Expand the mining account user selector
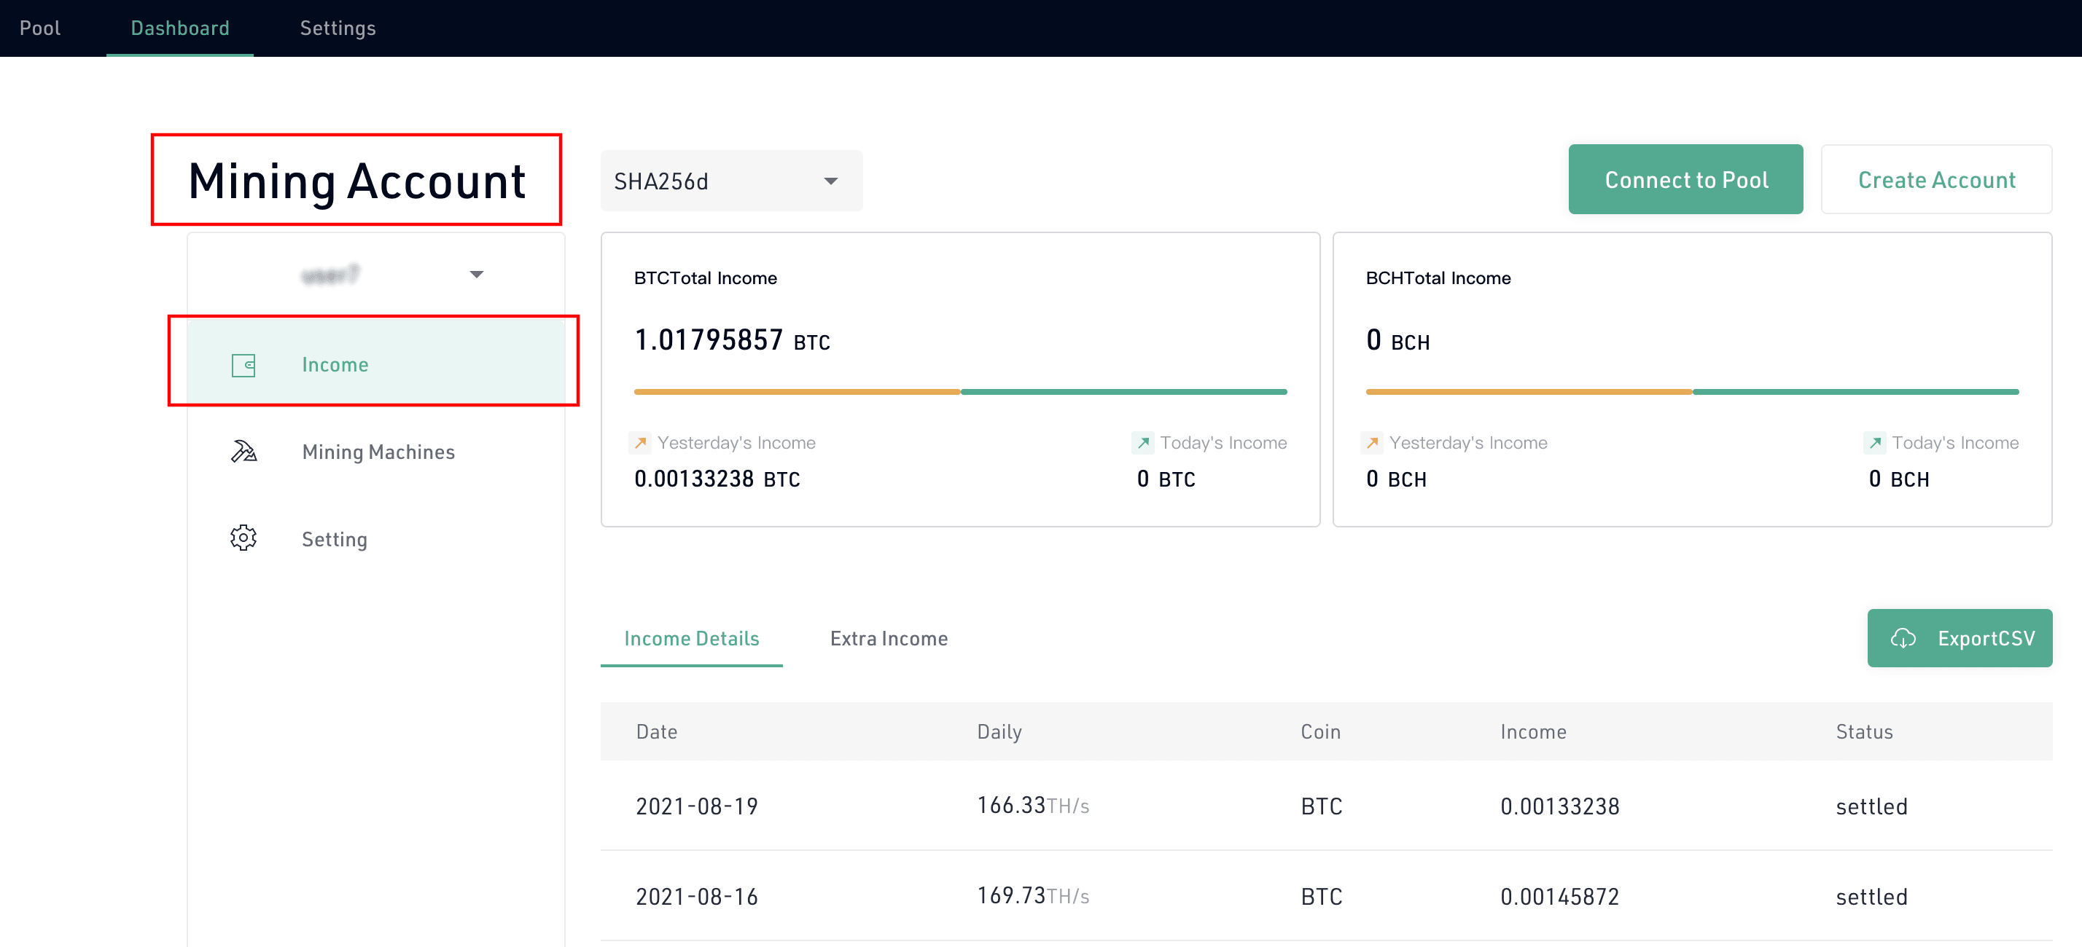 click(x=376, y=275)
